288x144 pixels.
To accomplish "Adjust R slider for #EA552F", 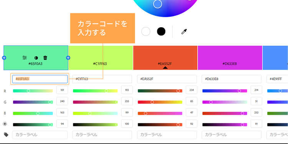I will coord(160,91).
